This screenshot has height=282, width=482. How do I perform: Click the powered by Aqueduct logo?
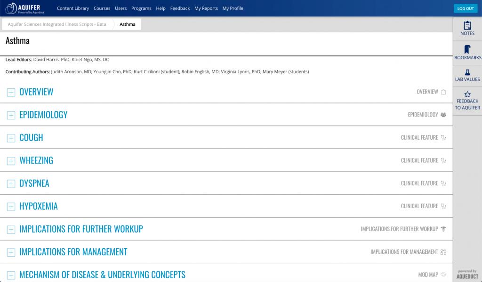pyautogui.click(x=467, y=274)
